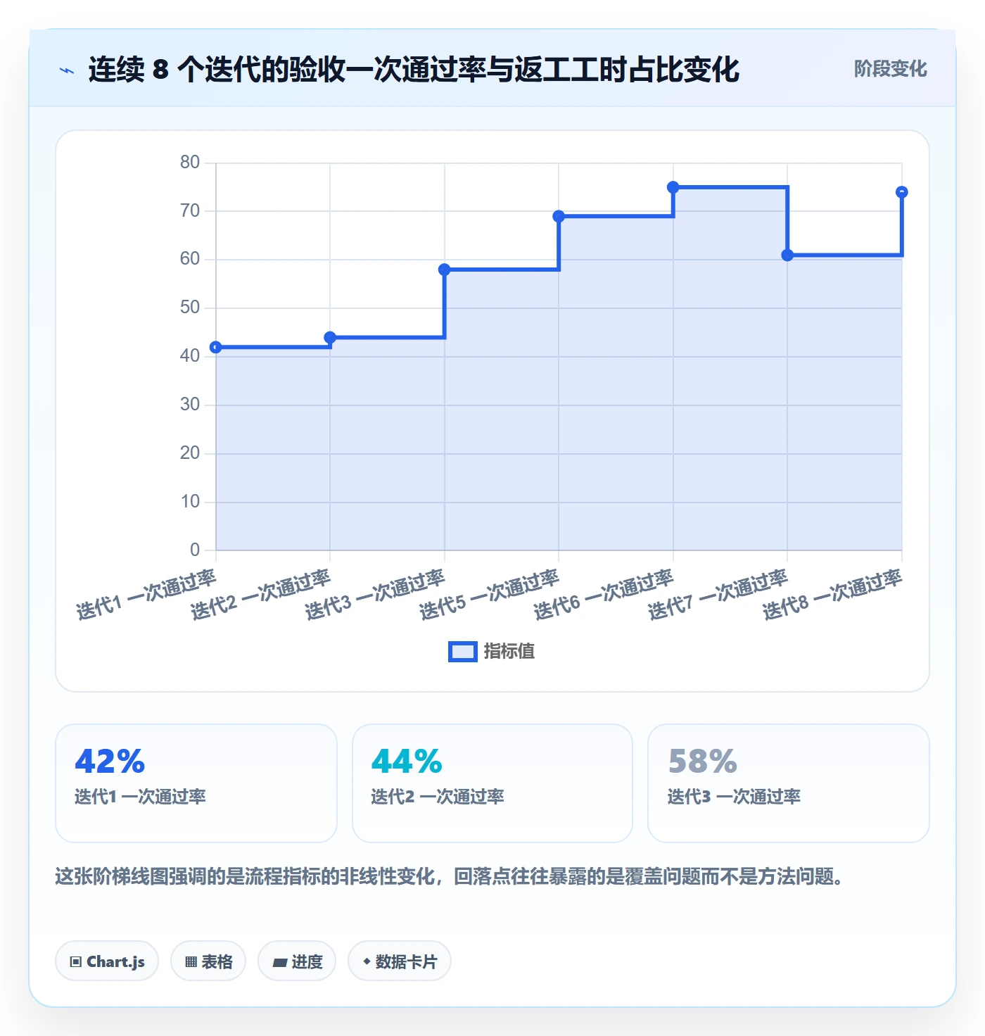Click the x-axis label 迭代8 一次通过率
Viewport: 985px width, 1036px height.
point(832,595)
